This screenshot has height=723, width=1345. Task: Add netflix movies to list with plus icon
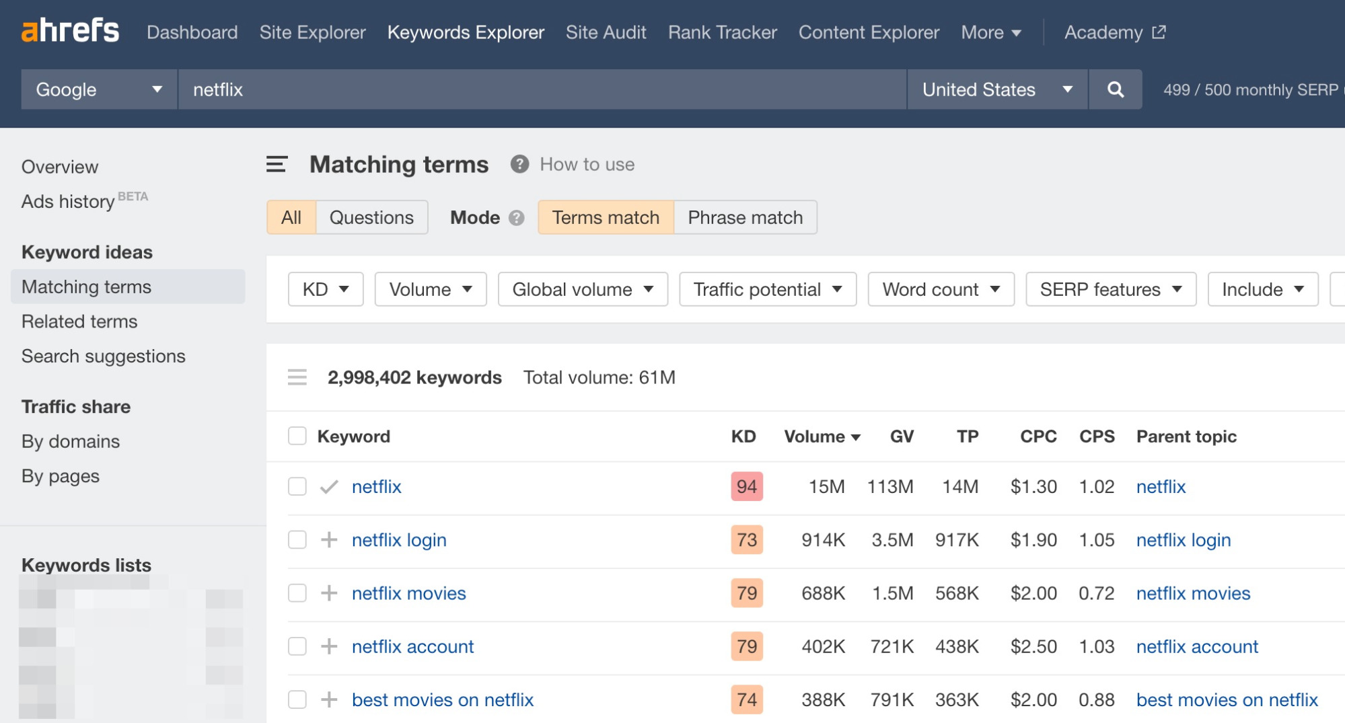pos(329,593)
